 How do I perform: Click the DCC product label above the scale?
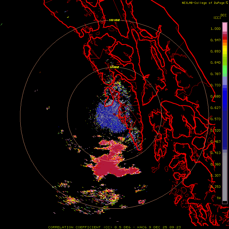tap(224, 15)
